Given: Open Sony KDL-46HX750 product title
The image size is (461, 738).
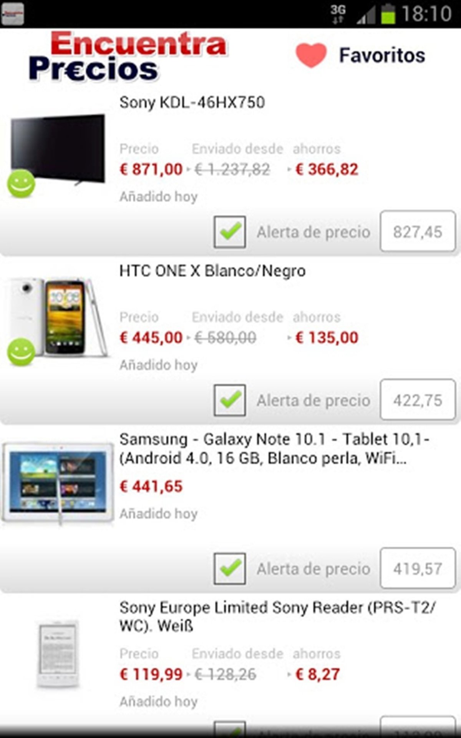Looking at the screenshot, I should [192, 103].
